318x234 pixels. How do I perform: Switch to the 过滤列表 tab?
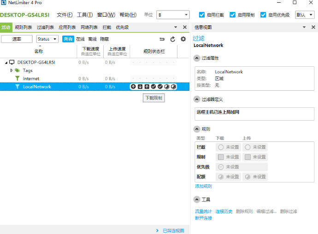click(x=45, y=27)
